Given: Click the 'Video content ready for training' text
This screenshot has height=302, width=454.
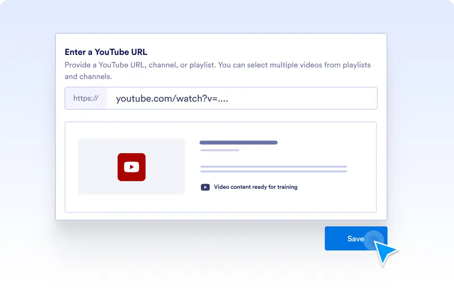Looking at the screenshot, I should click(255, 187).
